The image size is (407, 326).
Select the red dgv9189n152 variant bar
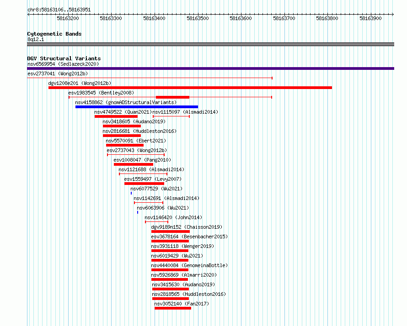pos(171,231)
